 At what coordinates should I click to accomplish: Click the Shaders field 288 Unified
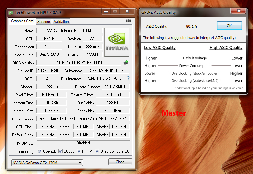point(55,87)
